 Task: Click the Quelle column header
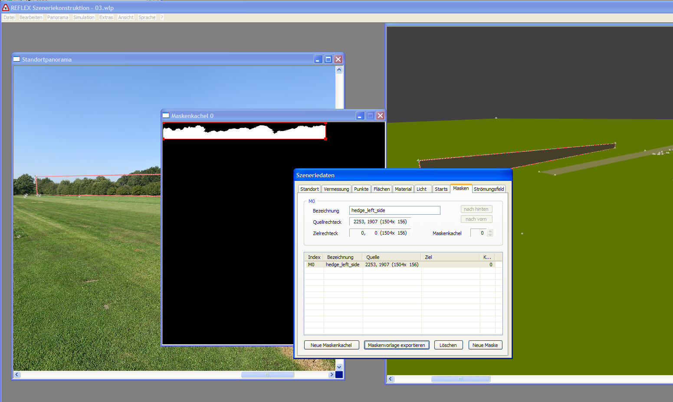(x=392, y=257)
